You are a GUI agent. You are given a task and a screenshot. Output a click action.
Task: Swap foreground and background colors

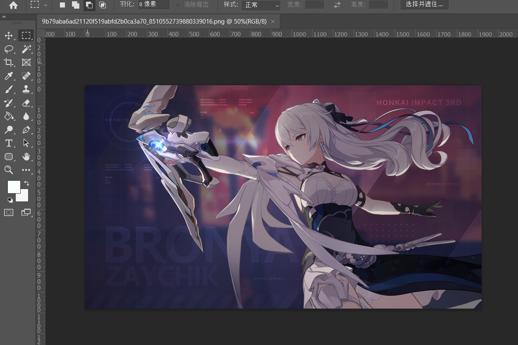[x=26, y=183]
